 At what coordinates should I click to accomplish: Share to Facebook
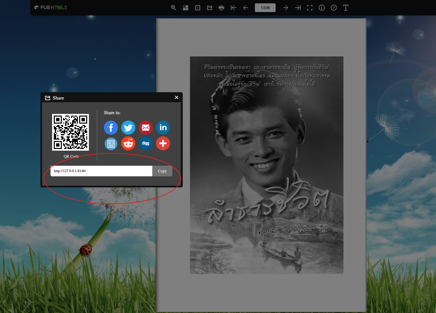click(x=111, y=128)
